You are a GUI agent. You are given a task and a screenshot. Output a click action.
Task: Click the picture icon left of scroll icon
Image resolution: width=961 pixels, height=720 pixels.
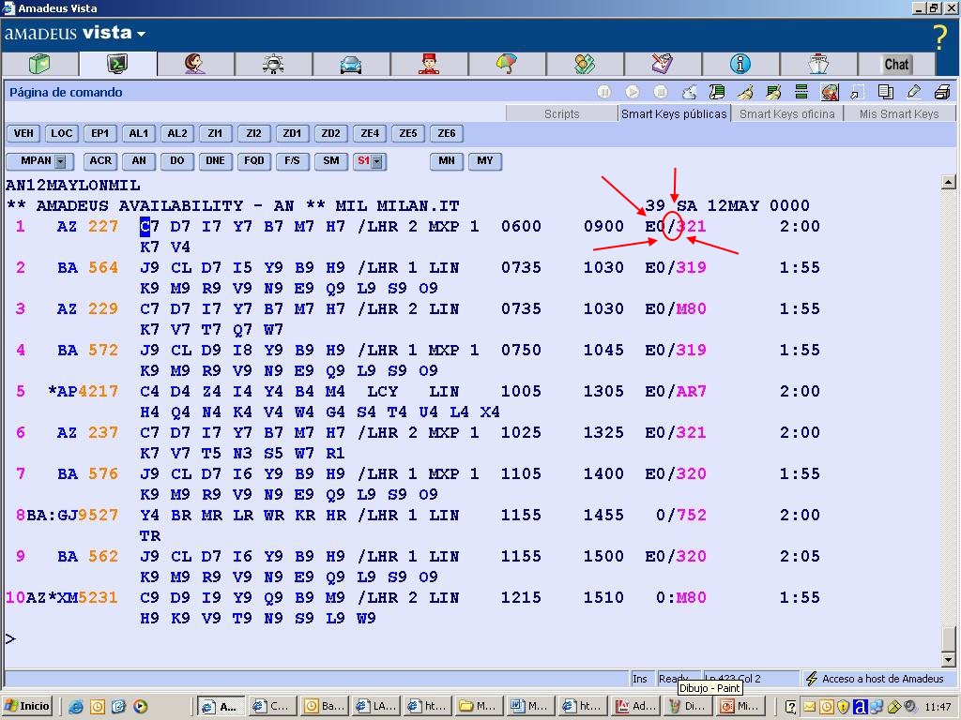point(689,92)
